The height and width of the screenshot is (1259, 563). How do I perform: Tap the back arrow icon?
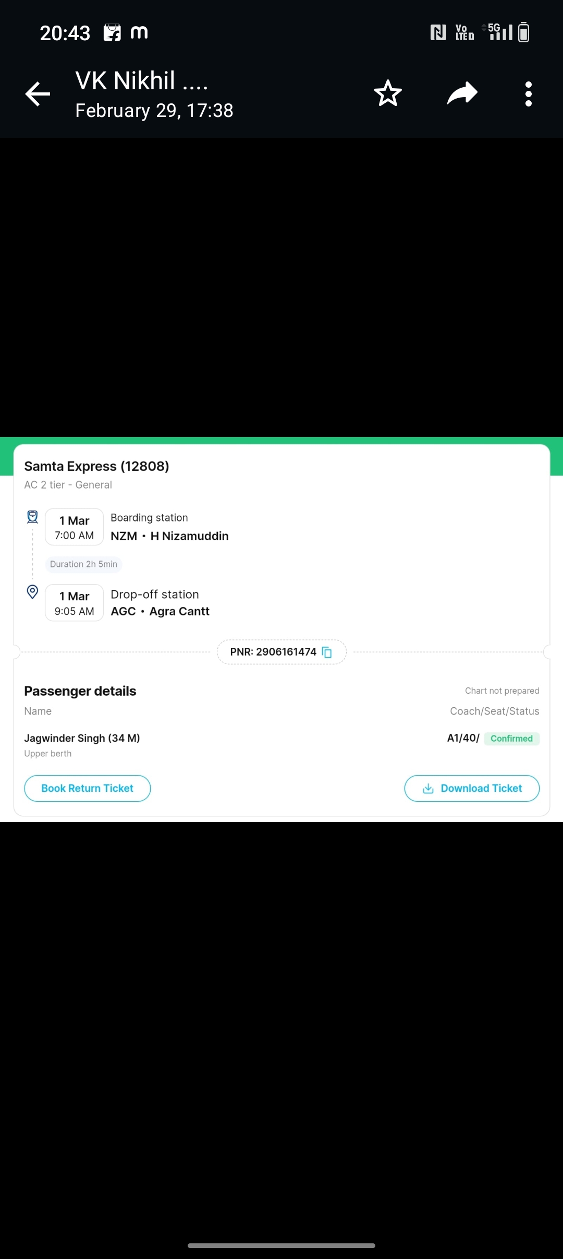pos(38,94)
